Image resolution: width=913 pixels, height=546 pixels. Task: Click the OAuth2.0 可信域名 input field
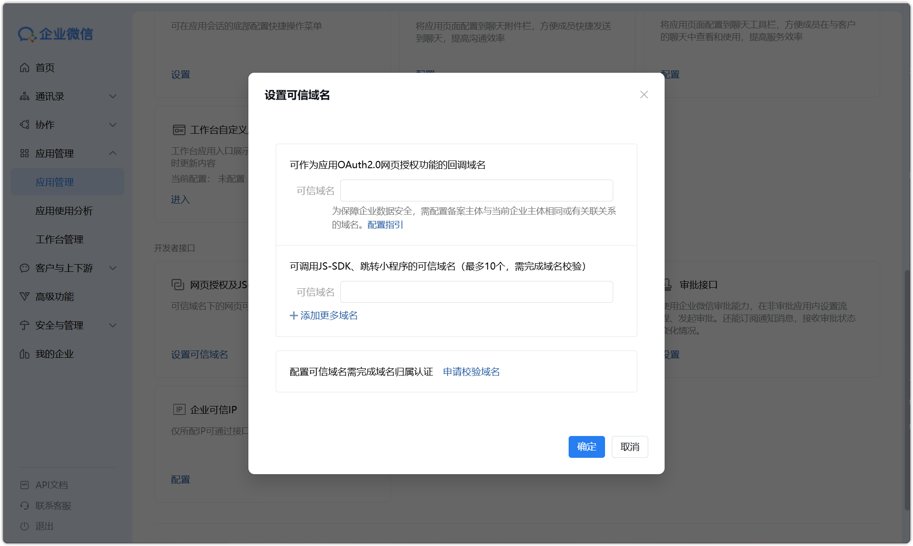tap(476, 190)
